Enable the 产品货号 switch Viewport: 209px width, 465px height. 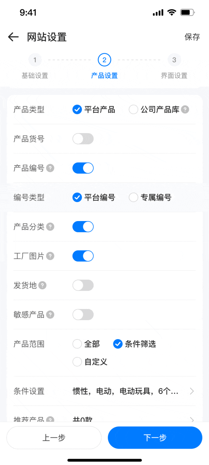[x=83, y=139]
